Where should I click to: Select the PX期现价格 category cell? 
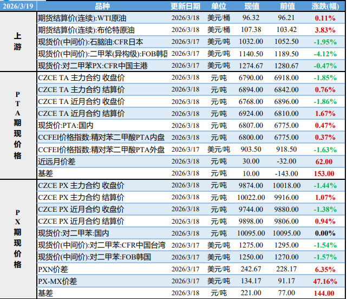(18, 239)
